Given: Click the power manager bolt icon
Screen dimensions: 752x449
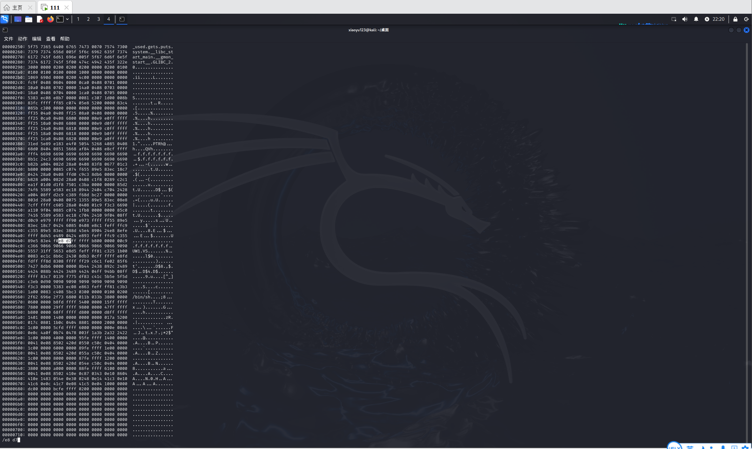Looking at the screenshot, I should point(707,19).
